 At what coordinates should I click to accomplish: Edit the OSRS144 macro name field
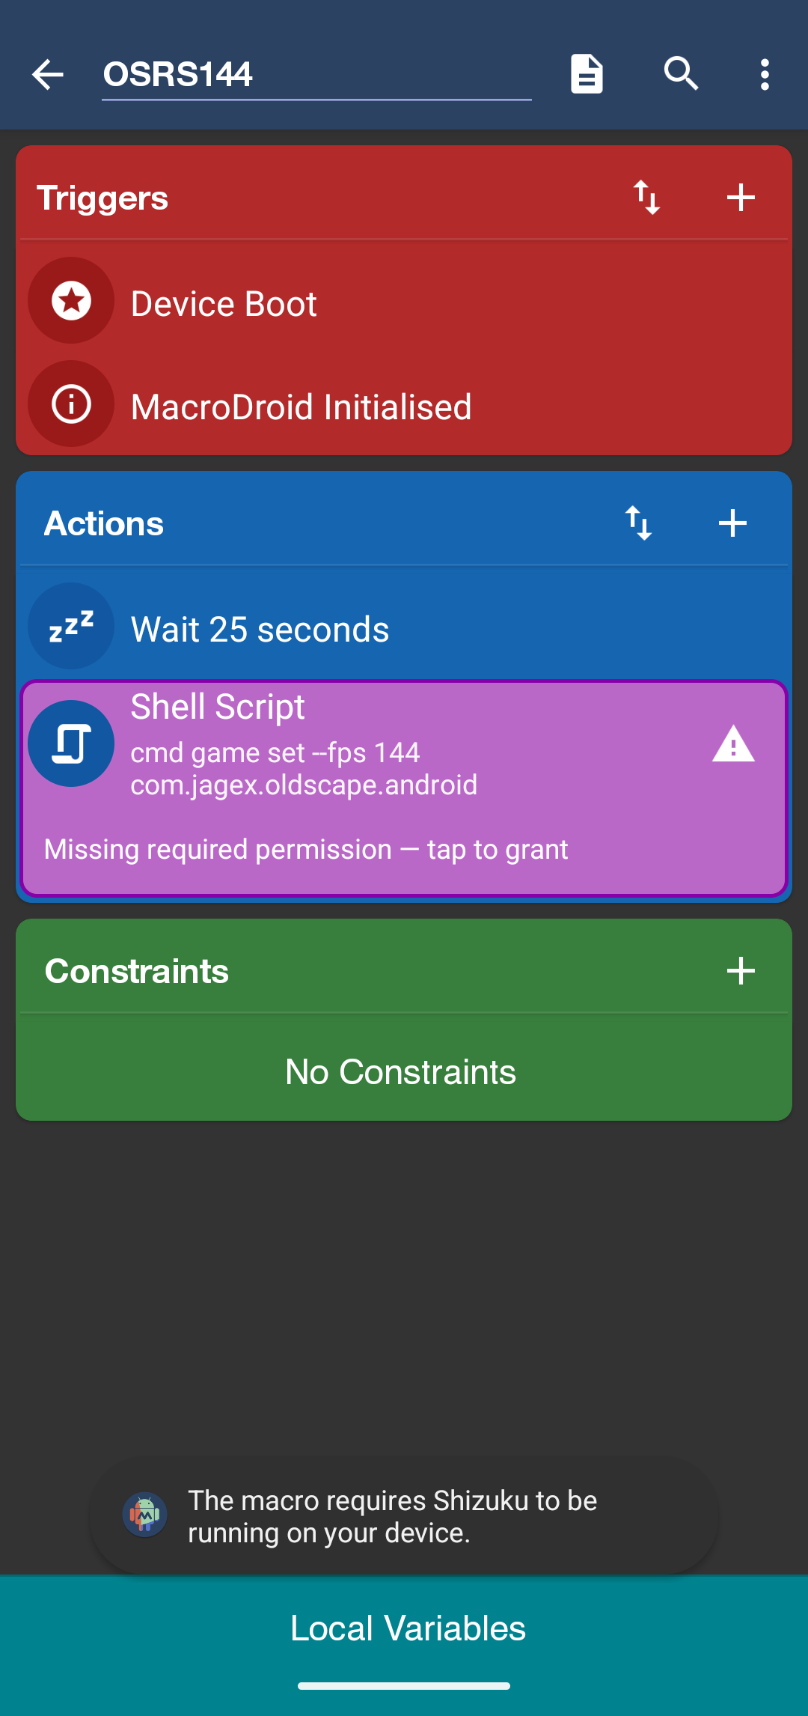[316, 75]
